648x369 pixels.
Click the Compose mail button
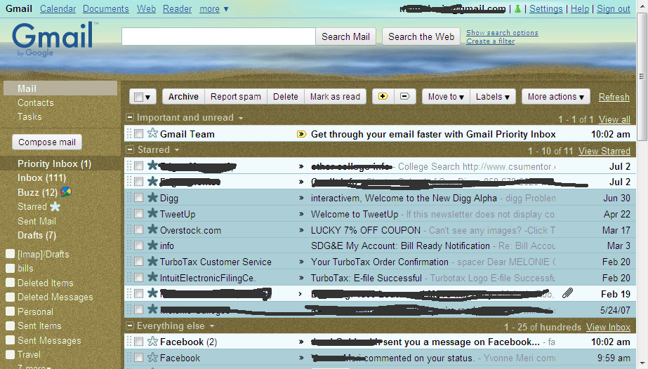[47, 142]
